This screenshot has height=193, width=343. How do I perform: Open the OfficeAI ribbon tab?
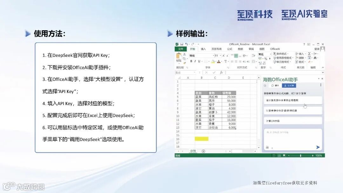(275, 49)
